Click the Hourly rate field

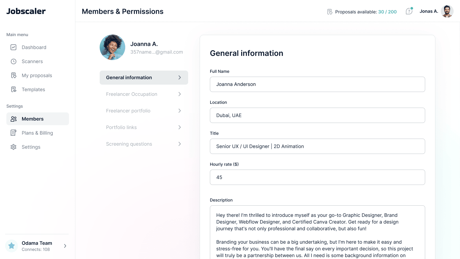[317, 177]
